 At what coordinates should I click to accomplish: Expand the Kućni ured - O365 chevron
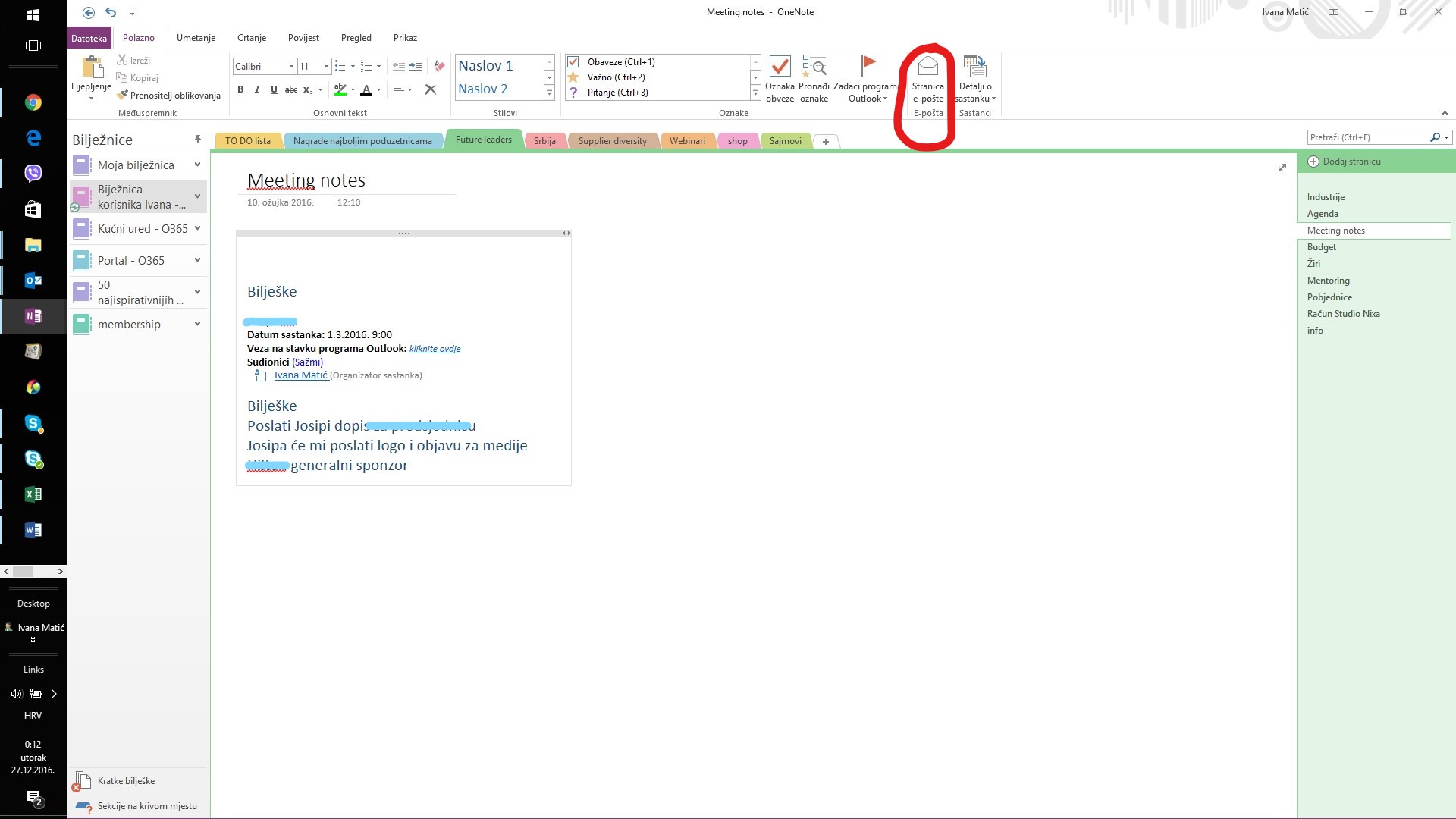[x=197, y=228]
